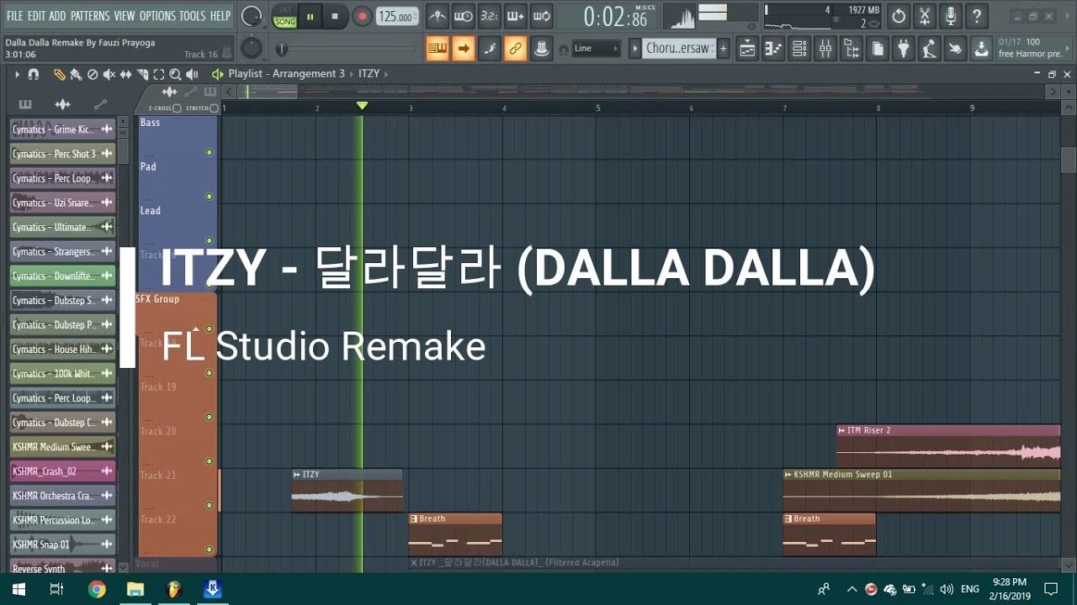1077x605 pixels.
Task: Toggle typing keyboard to piano icon
Action: [x=438, y=49]
